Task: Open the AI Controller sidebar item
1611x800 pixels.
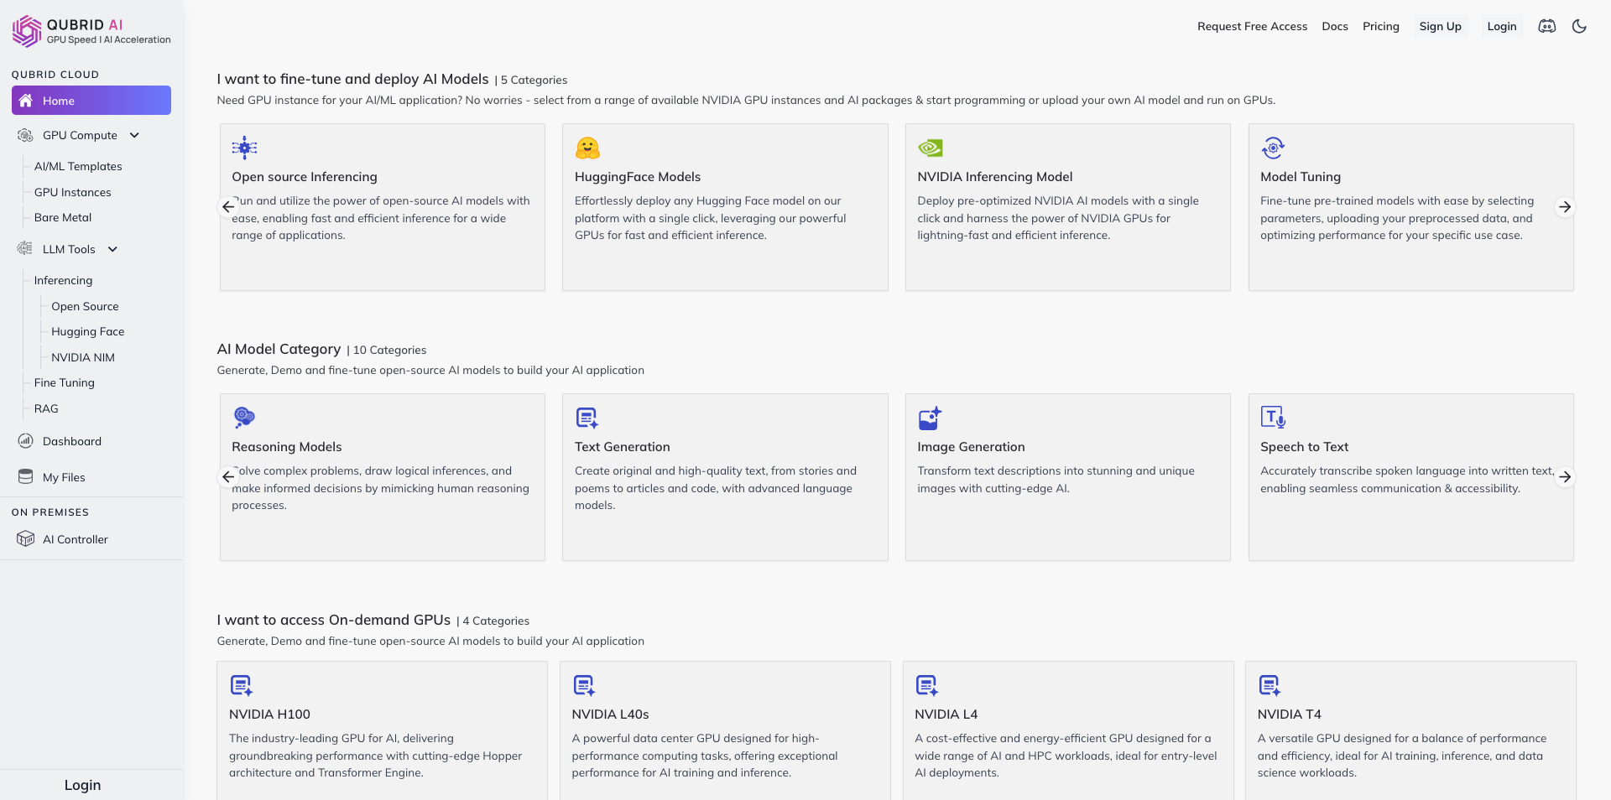Action: 76,539
